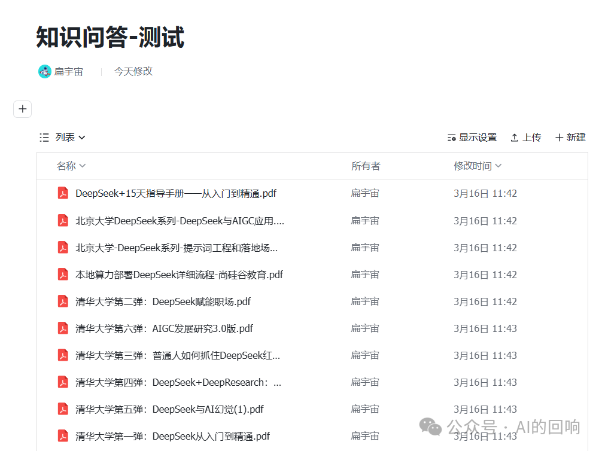Open 清华大学第一弹：DeepSeek从入门到精通.pdf
The width and height of the screenshot is (599, 451).
(173, 436)
